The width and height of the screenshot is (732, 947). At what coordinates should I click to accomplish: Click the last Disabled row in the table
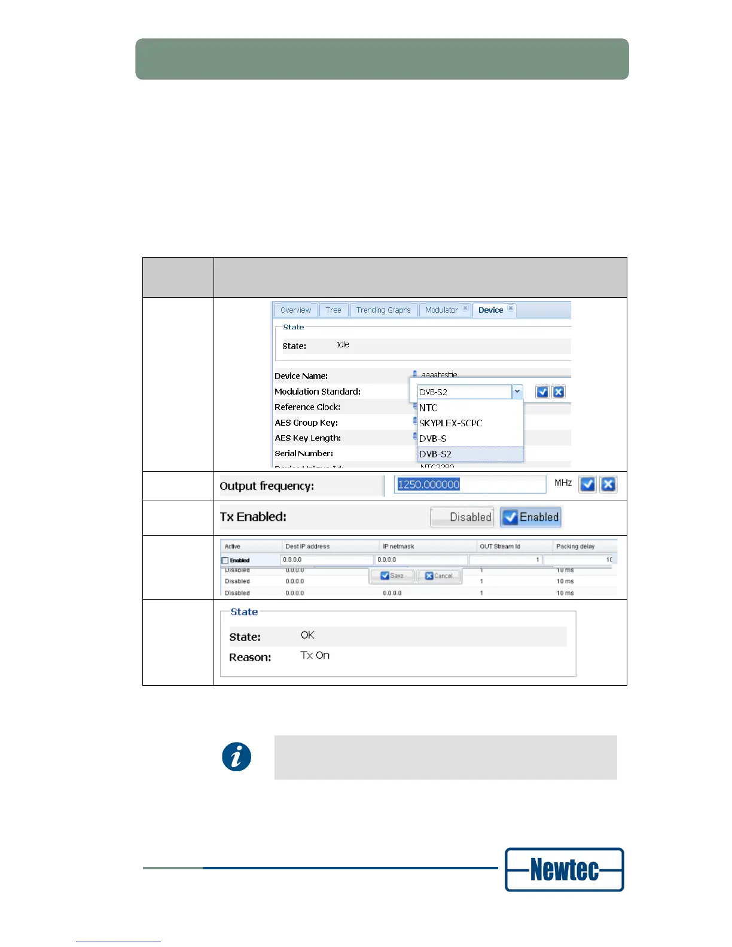(419, 593)
